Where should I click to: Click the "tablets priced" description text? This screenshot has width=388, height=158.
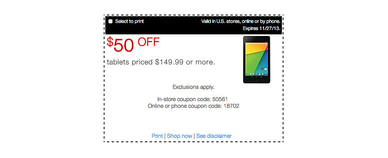pos(130,62)
